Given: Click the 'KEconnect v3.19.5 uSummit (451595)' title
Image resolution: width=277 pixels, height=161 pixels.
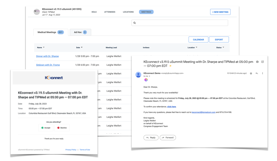Looking at the screenshot, I should coord(62,9).
